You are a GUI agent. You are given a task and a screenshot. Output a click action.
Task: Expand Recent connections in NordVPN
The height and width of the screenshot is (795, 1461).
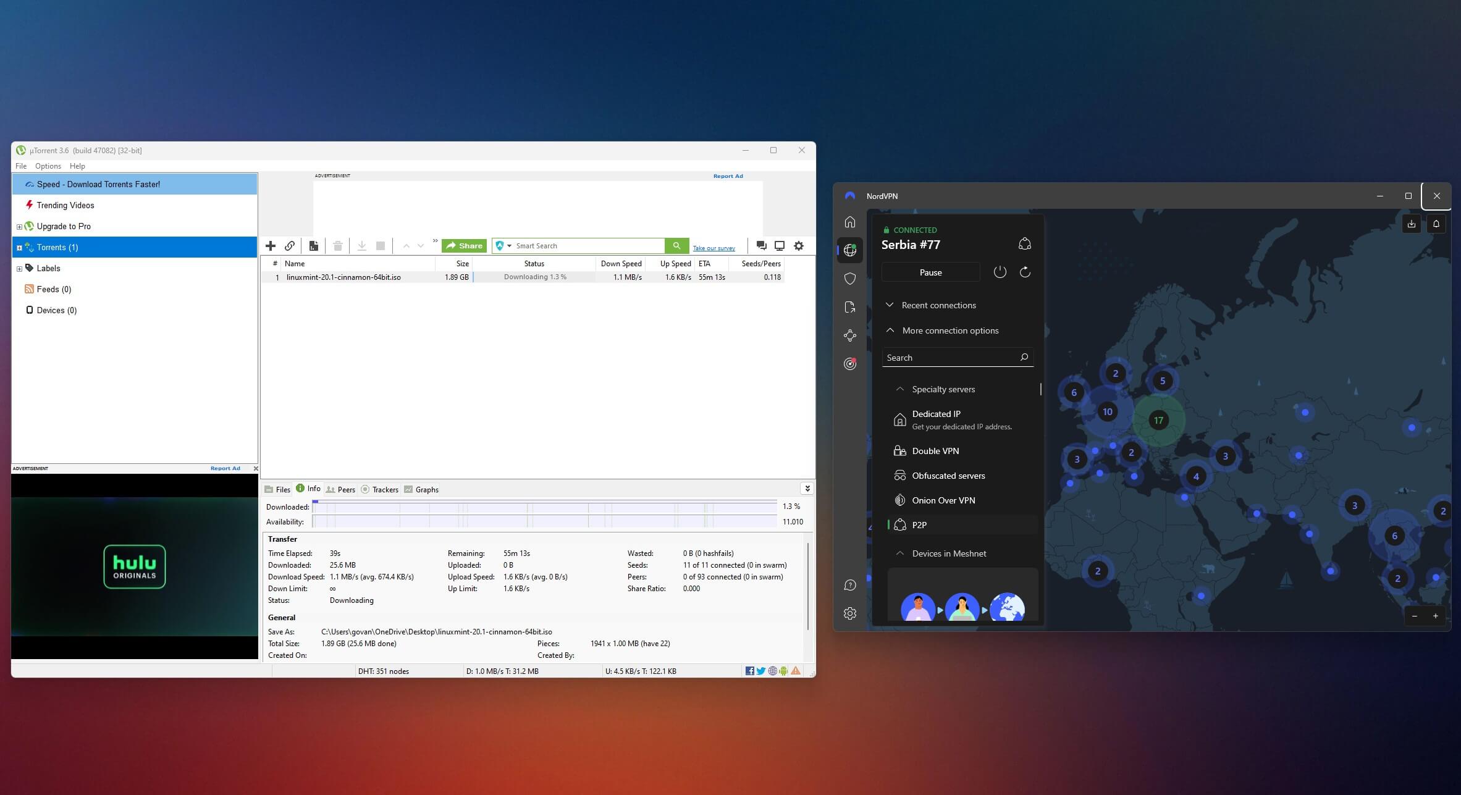[931, 305]
